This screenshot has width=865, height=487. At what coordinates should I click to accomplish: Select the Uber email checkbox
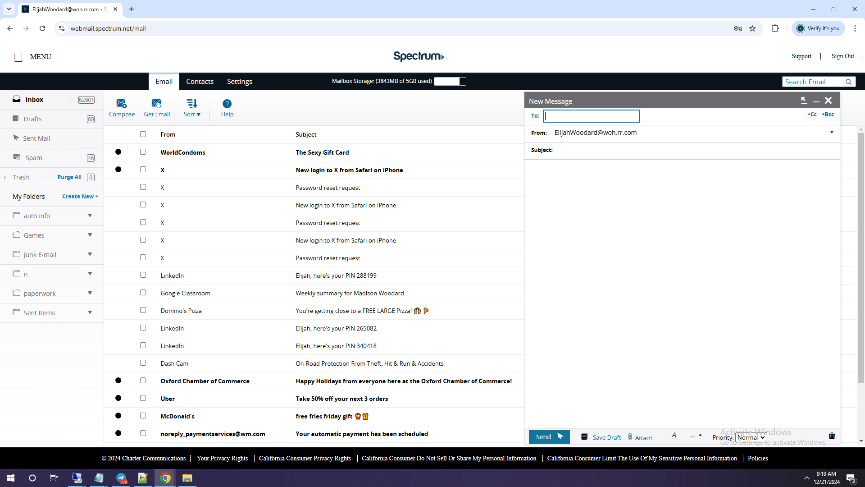pyautogui.click(x=143, y=398)
